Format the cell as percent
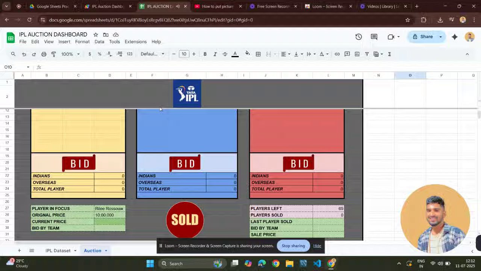This screenshot has height=271, width=481. (x=99, y=54)
